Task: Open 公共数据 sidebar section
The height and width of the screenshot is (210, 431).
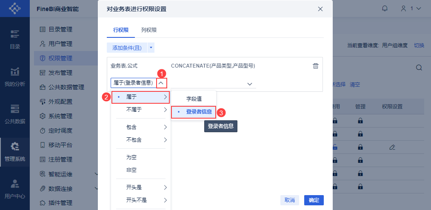Action: [15, 114]
